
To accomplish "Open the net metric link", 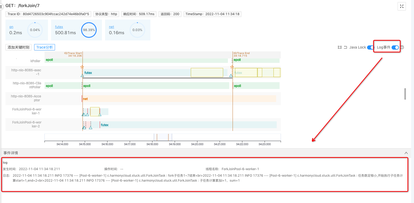I will pyautogui.click(x=111, y=27).
